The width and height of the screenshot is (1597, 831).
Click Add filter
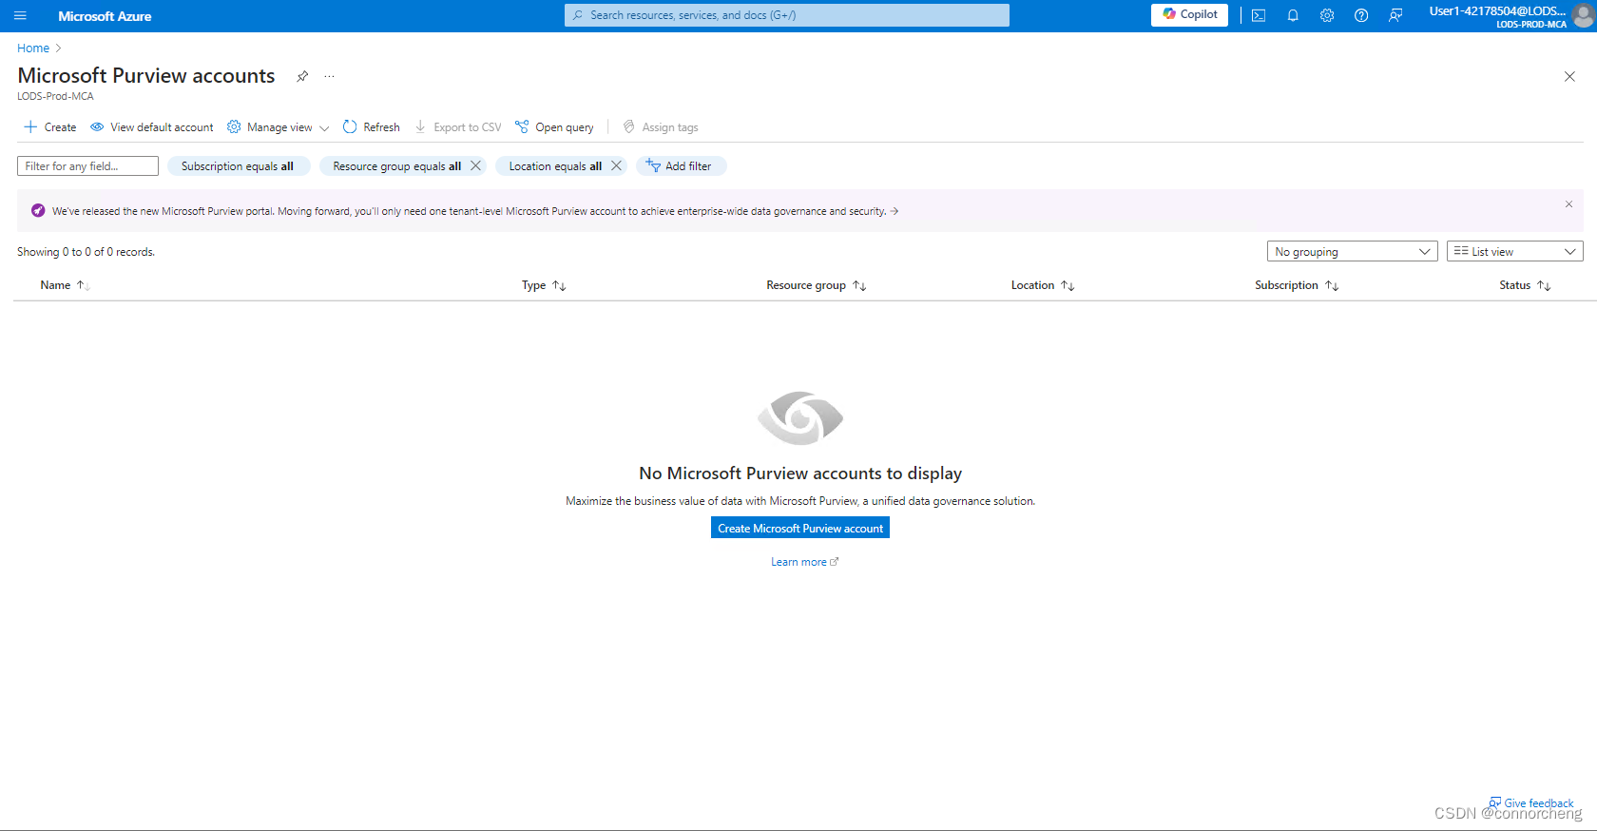pyautogui.click(x=681, y=166)
